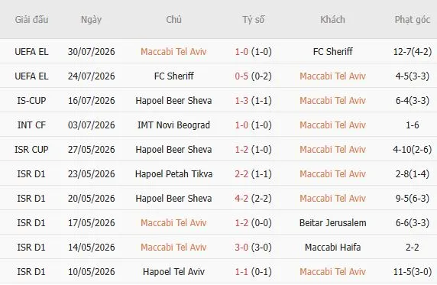437x285 pixels.
Task: Select the 3-0 score versus Maccabi Haifa
Action: pos(241,248)
